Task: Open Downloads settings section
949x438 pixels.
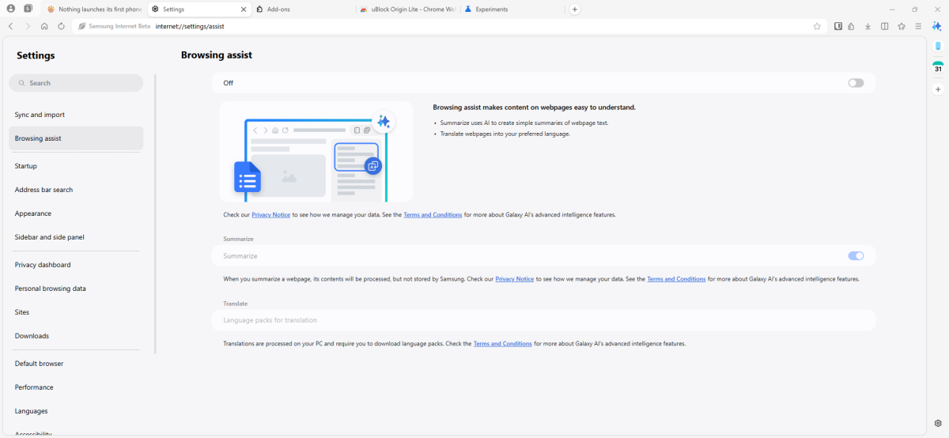Action: click(76, 336)
